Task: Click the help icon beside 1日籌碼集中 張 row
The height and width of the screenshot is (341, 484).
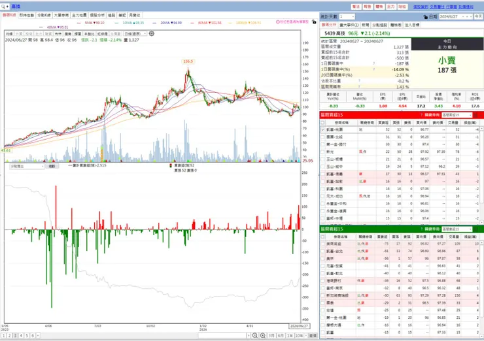Action: pyautogui.click(x=374, y=63)
